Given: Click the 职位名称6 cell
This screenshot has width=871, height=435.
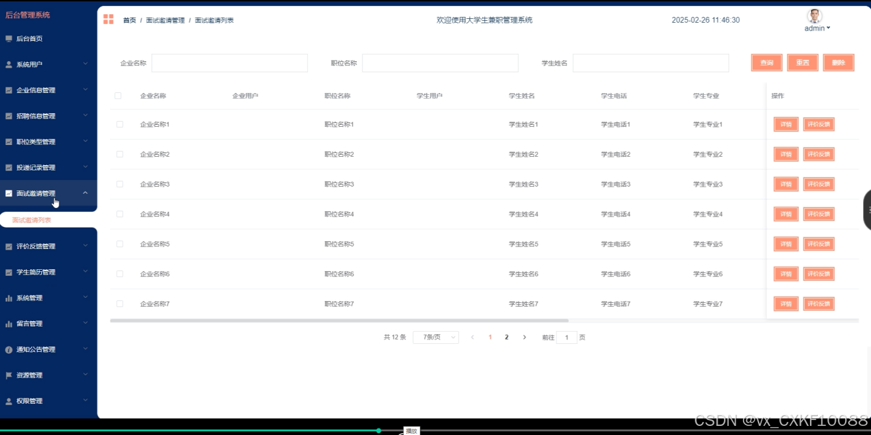Looking at the screenshot, I should pos(339,274).
